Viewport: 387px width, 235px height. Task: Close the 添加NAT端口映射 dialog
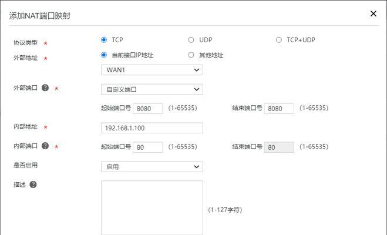click(373, 14)
